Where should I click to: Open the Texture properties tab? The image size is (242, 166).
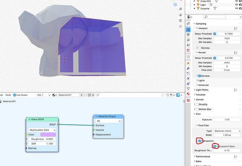click(188, 100)
